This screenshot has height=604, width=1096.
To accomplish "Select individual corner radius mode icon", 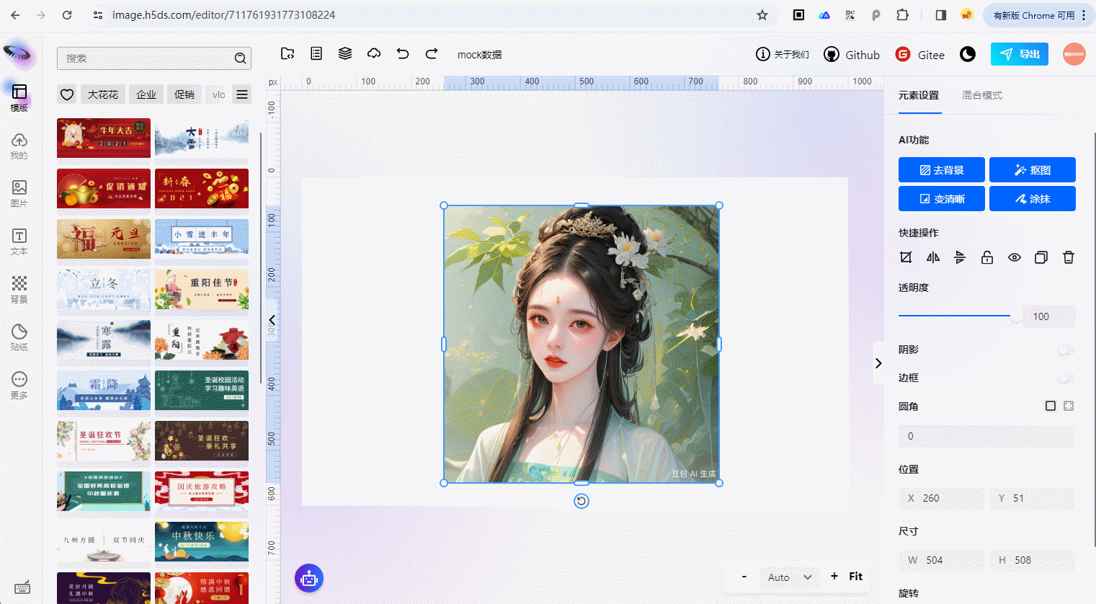I will (x=1069, y=406).
